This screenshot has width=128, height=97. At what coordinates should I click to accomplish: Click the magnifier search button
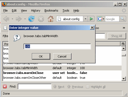point(122,19)
